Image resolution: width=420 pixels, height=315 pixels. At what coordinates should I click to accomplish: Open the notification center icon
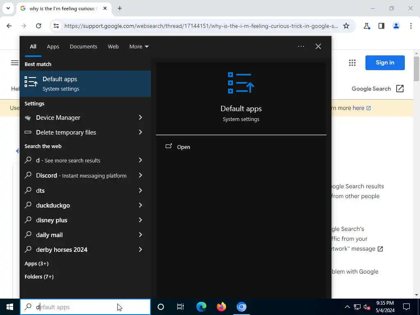click(406, 307)
